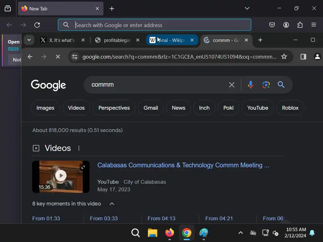Jump to key moment From 01:33
The height and width of the screenshot is (242, 323).
coord(46,218)
